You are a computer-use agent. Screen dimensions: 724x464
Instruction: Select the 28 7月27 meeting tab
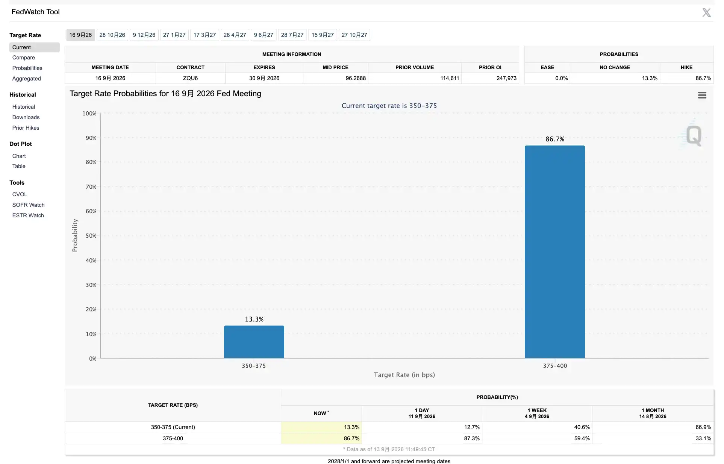point(292,35)
